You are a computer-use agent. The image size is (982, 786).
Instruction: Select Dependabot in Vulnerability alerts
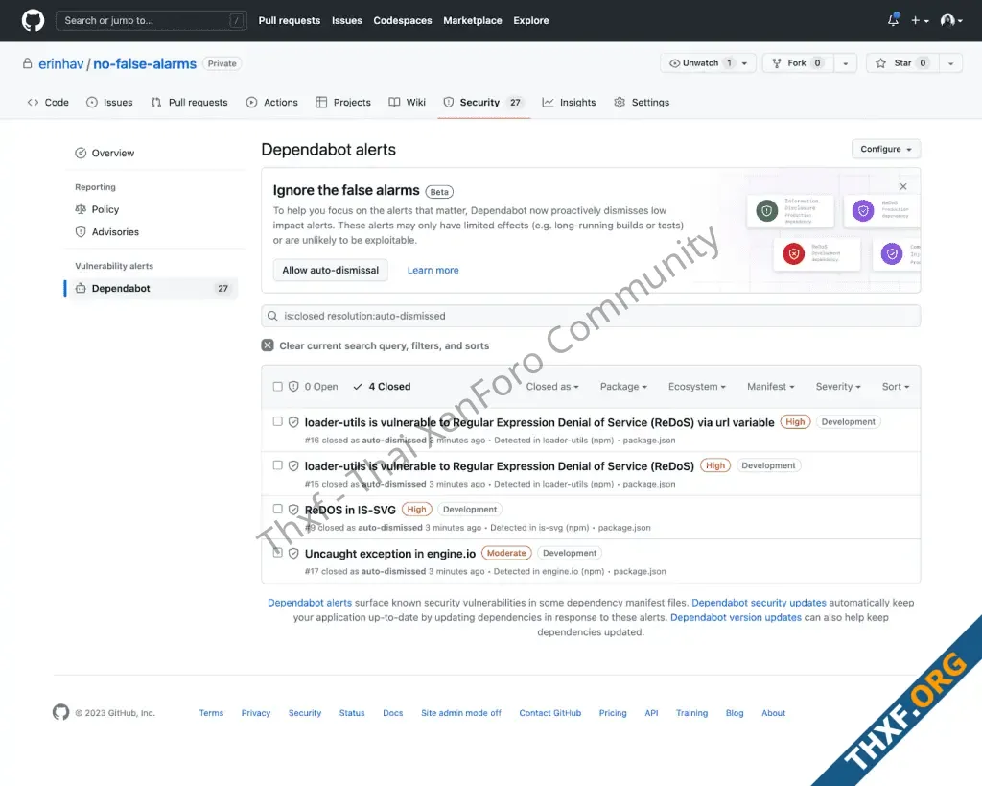(x=151, y=288)
